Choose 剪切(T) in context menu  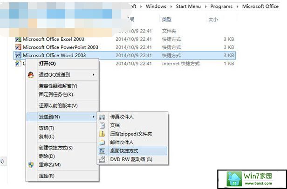click(x=62, y=128)
